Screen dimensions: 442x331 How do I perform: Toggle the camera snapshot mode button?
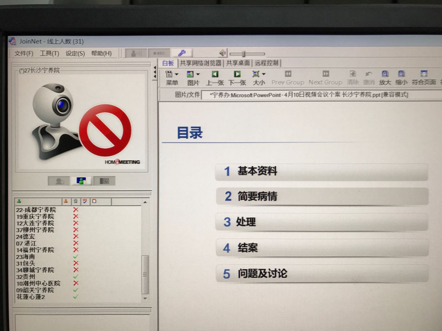click(x=104, y=181)
